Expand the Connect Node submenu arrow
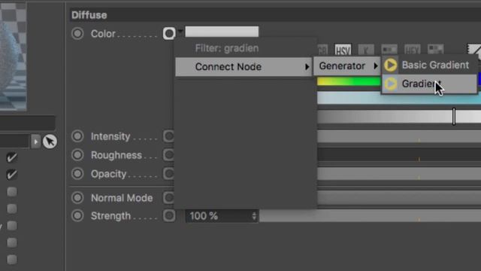 coord(307,67)
